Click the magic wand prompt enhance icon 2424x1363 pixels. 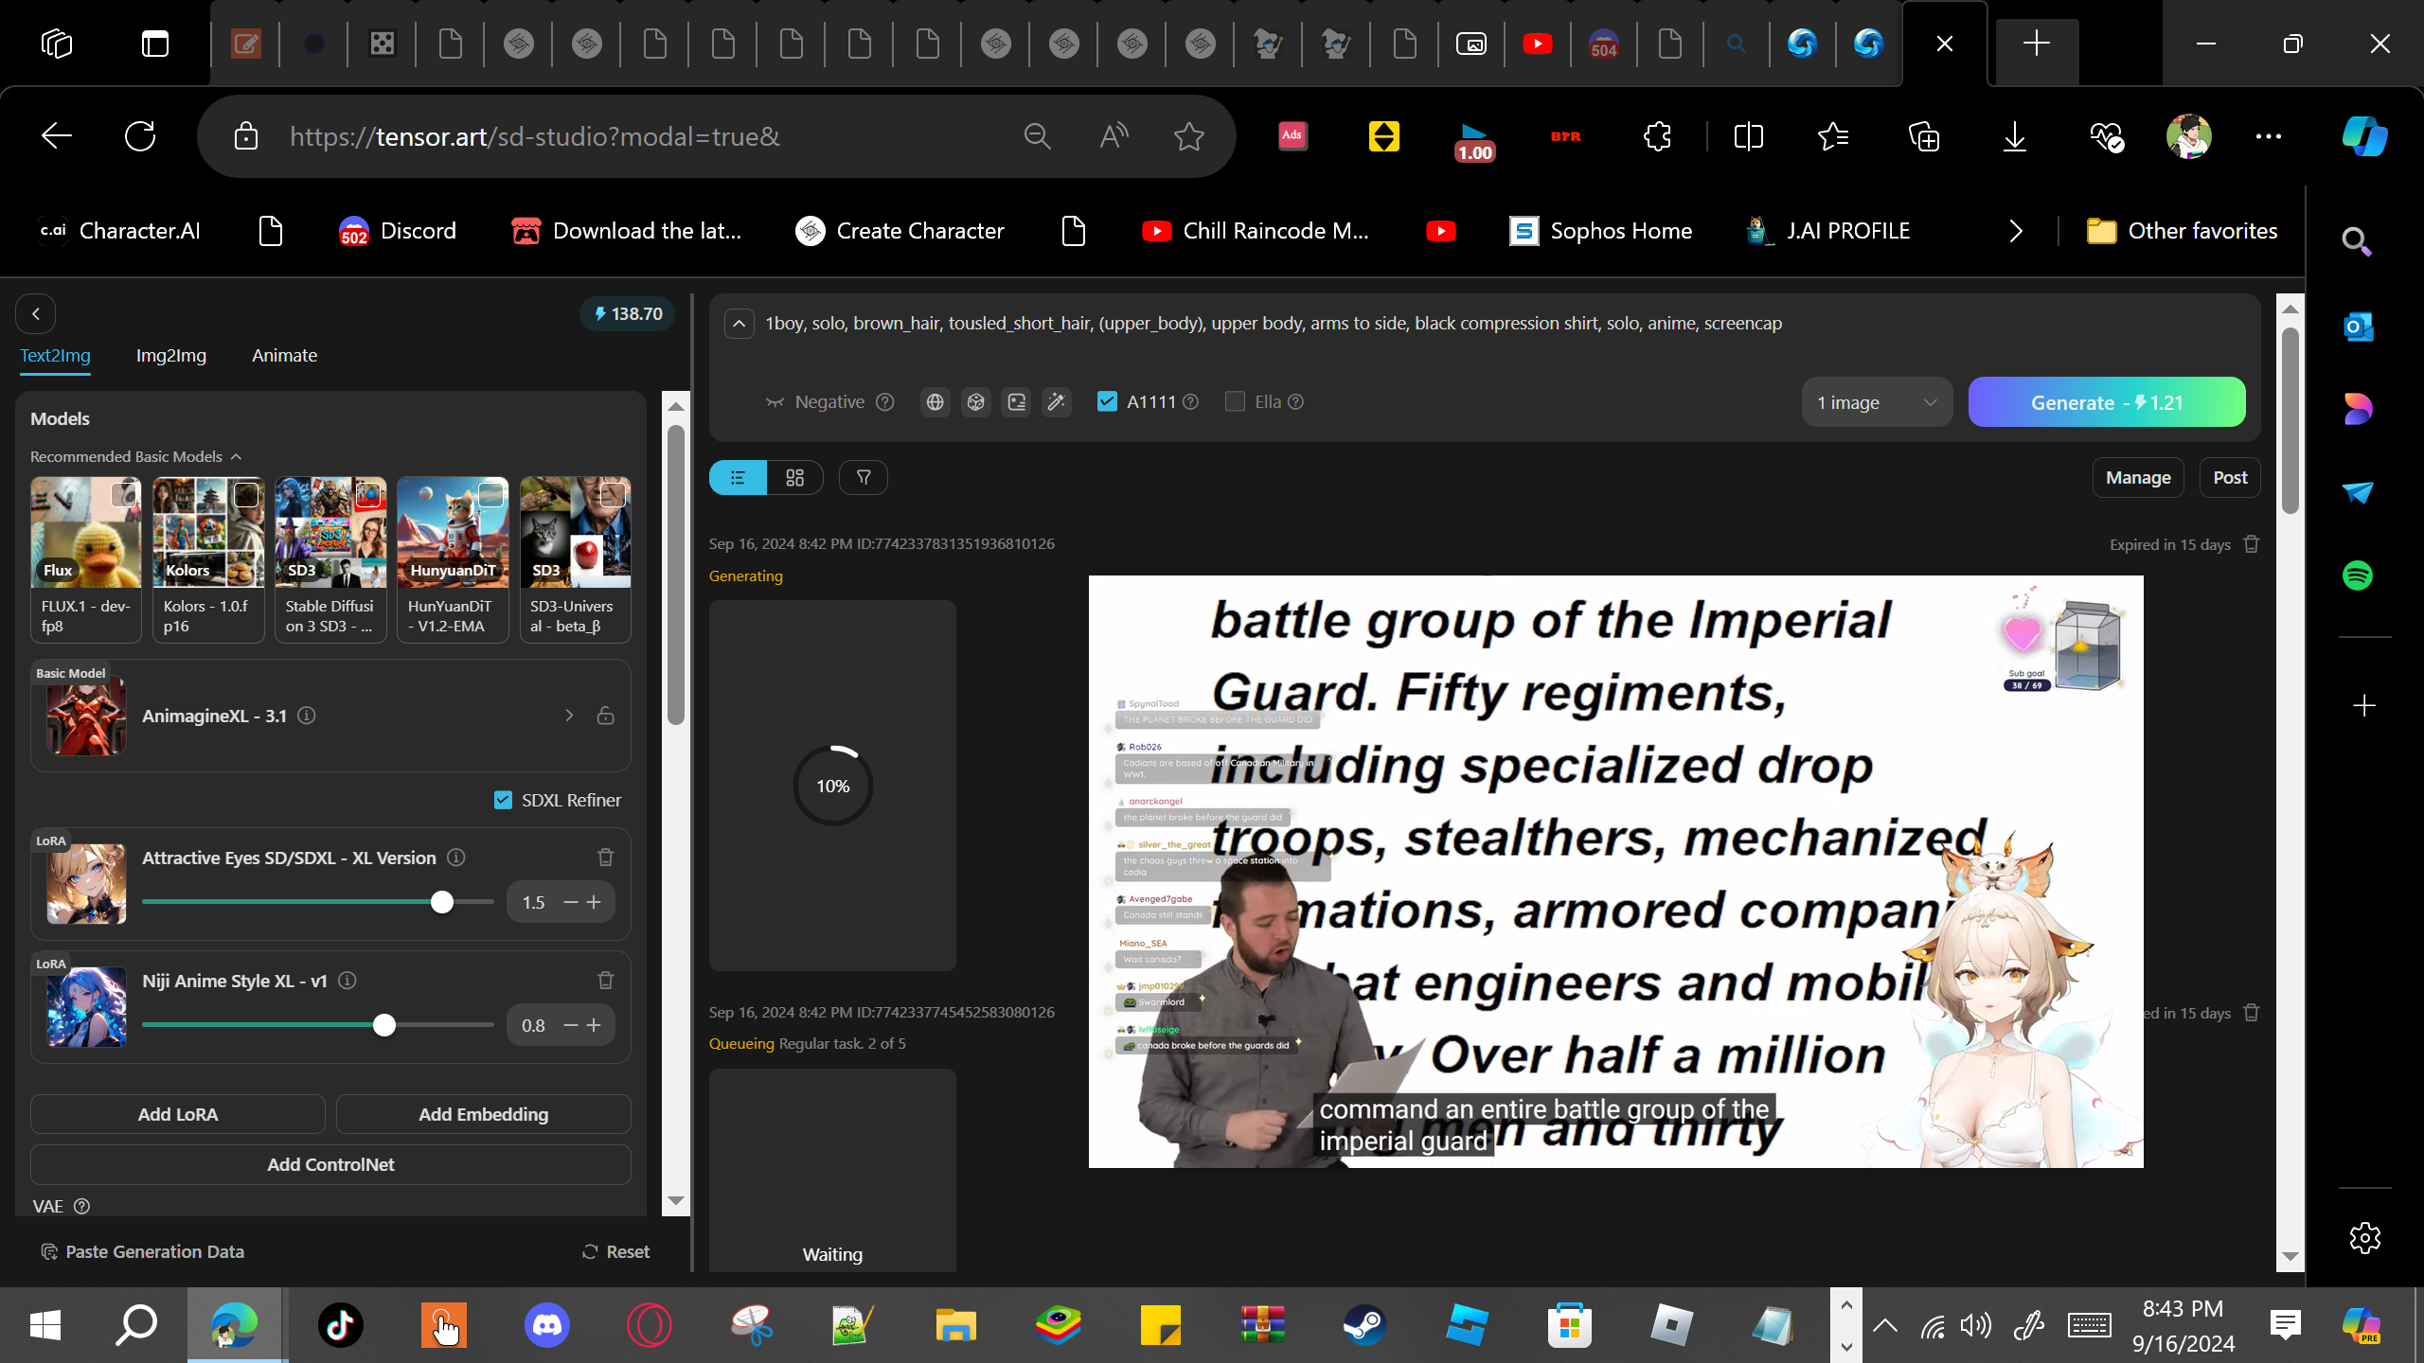tap(1057, 402)
